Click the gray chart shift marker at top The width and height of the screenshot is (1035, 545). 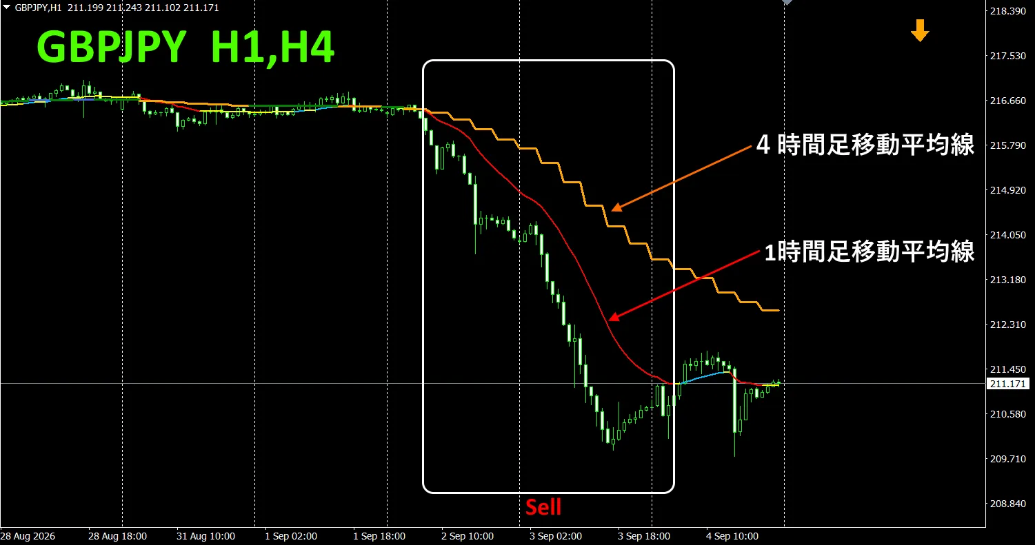(x=787, y=3)
